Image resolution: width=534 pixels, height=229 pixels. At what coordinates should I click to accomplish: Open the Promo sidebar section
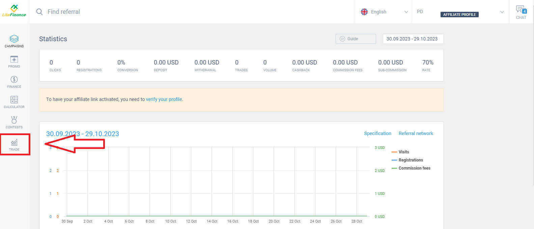pyautogui.click(x=14, y=61)
